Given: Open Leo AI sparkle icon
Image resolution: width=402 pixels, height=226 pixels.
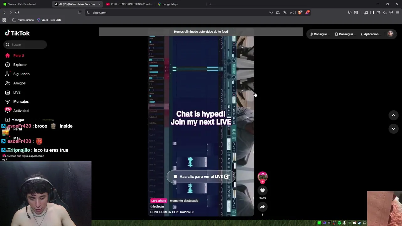Looking at the screenshot, I should pyautogui.click(x=385, y=13).
